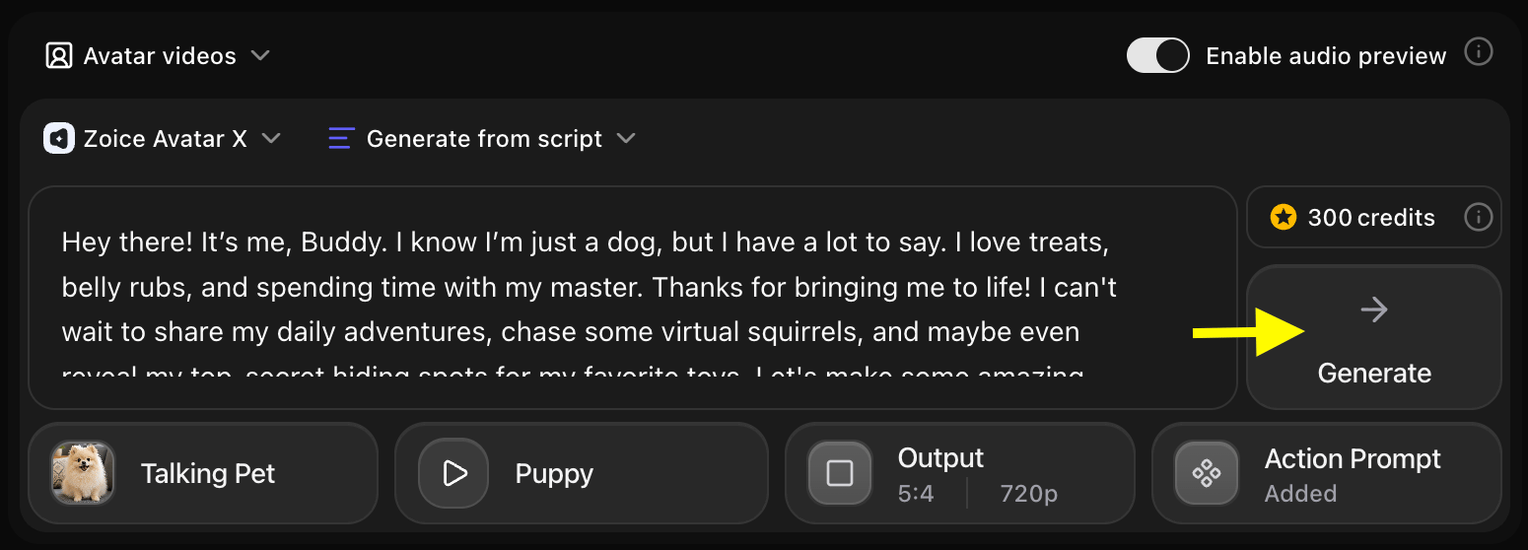The height and width of the screenshot is (550, 1528).
Task: Click the Avatar videos person icon
Action: point(59,56)
